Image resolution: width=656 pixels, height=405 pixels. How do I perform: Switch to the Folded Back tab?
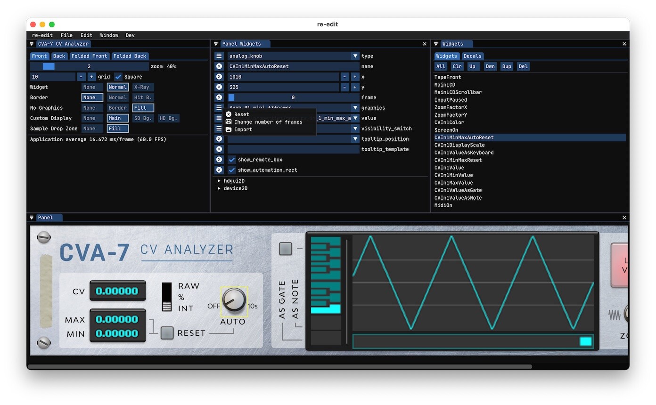[130, 56]
